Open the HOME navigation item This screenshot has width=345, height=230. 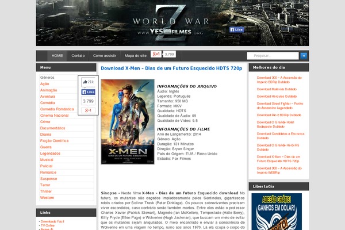(57, 56)
